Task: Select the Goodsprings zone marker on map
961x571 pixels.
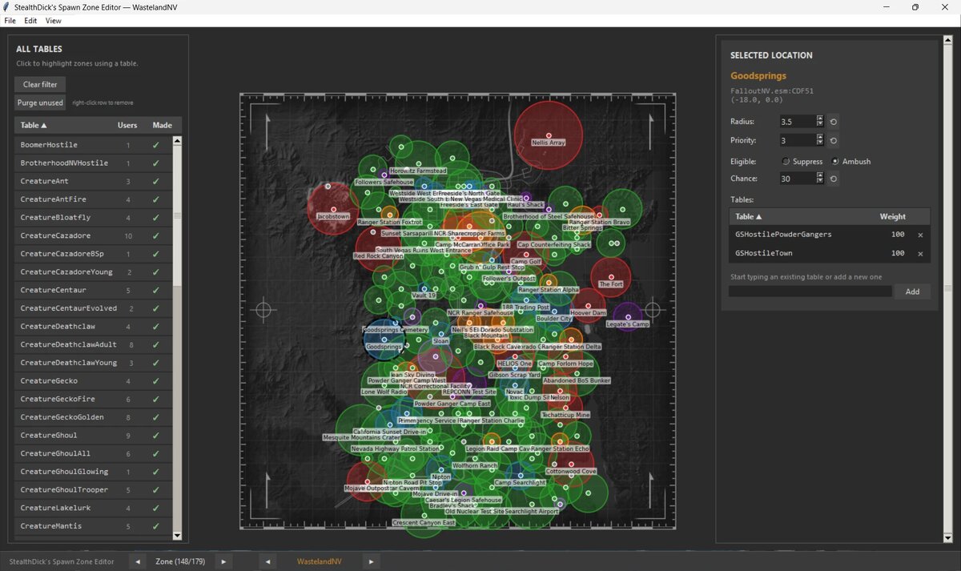Action: click(x=384, y=340)
